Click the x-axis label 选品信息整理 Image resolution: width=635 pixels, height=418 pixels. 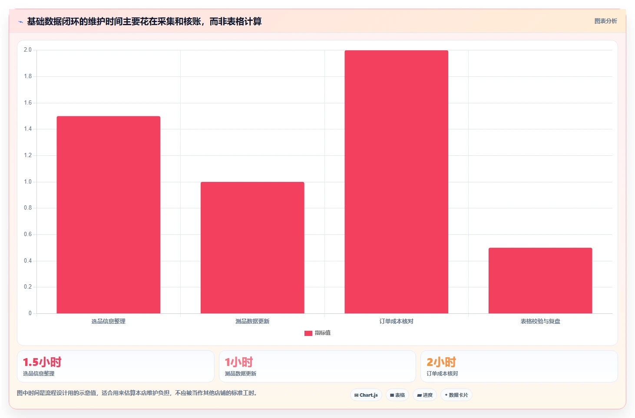pyautogui.click(x=109, y=322)
